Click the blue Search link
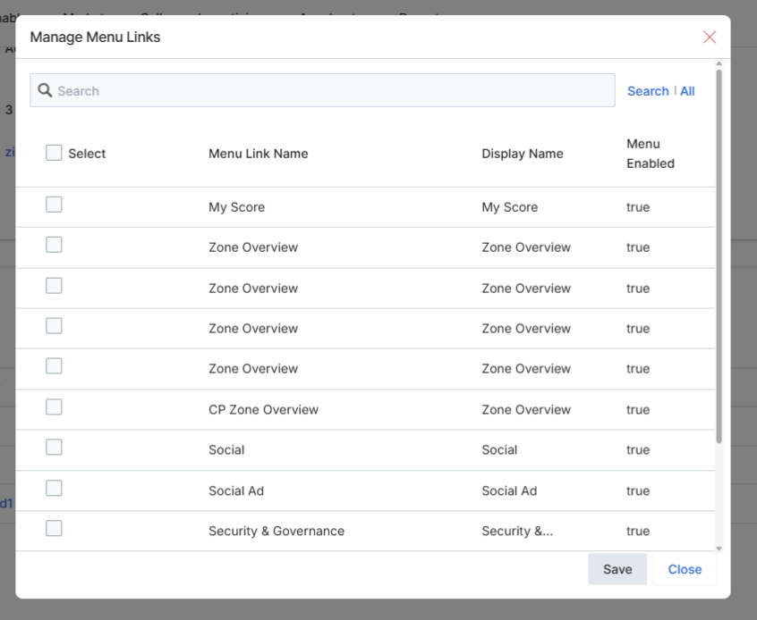The height and width of the screenshot is (620, 757). pyautogui.click(x=648, y=91)
